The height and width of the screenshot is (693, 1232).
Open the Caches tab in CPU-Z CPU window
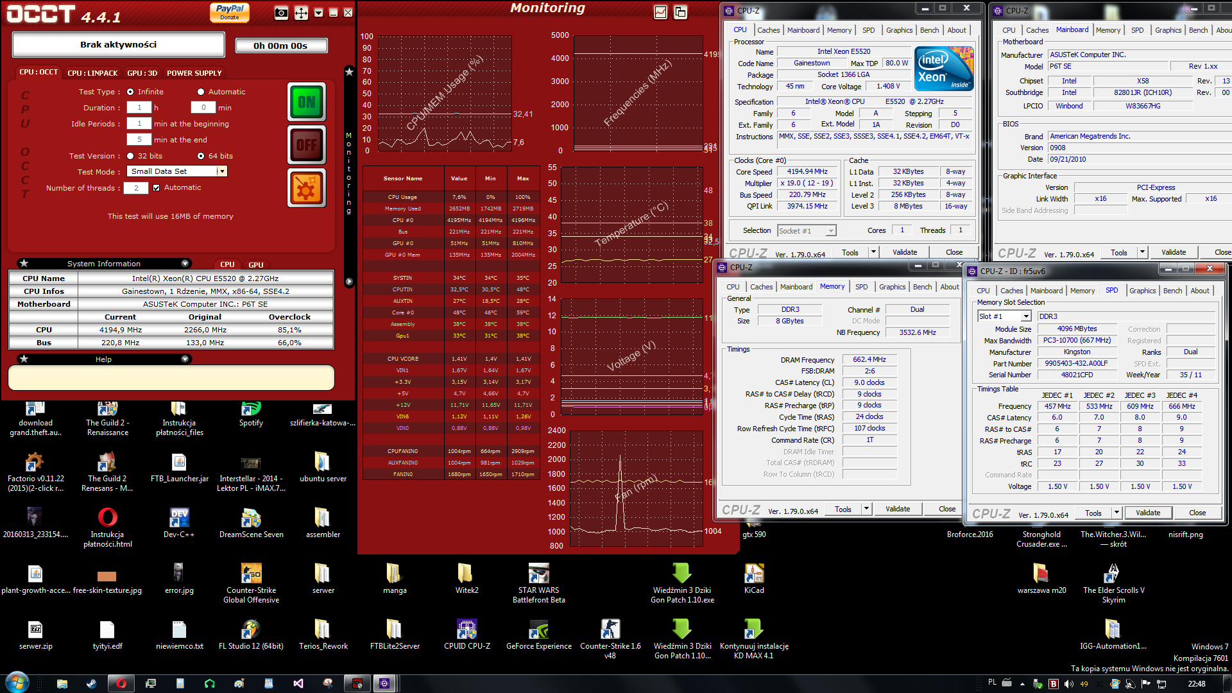(768, 30)
